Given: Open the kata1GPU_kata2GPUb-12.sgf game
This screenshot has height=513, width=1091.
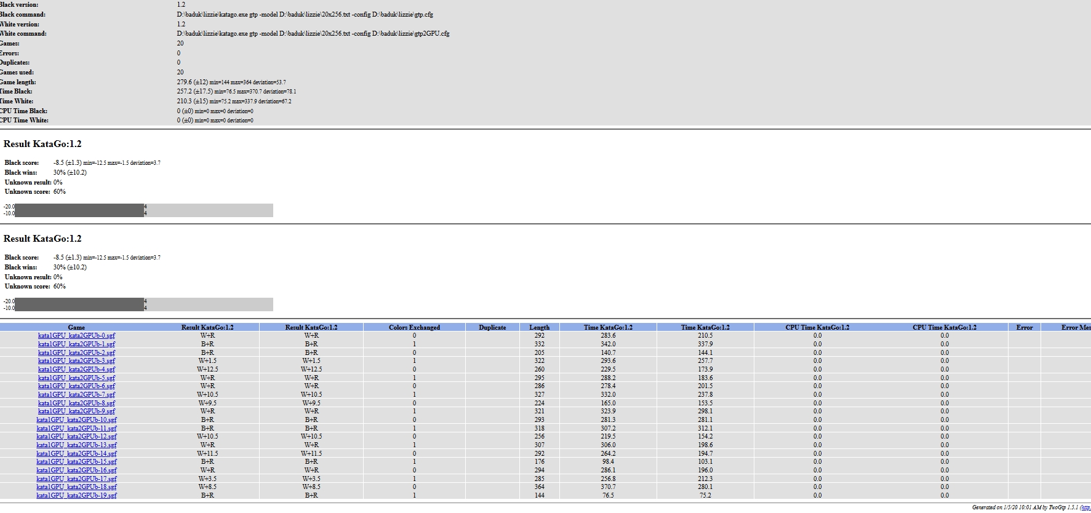Looking at the screenshot, I should (x=76, y=437).
